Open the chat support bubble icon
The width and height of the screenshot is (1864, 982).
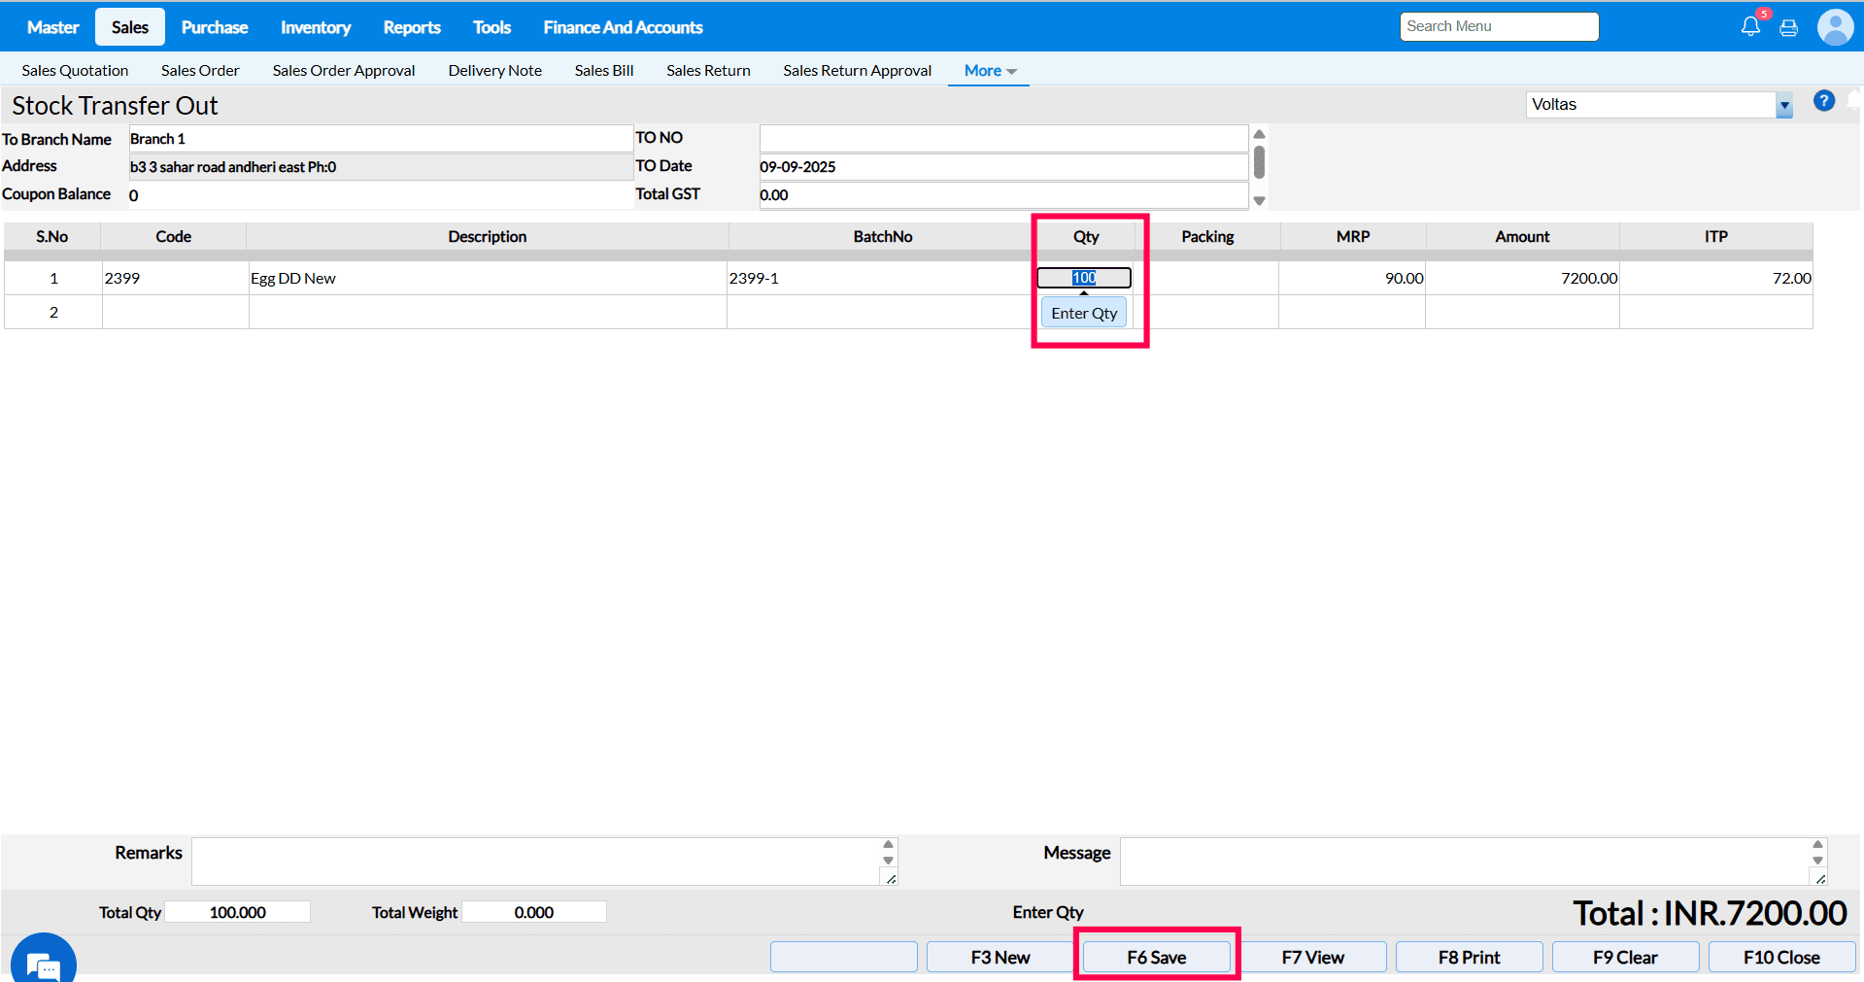point(44,963)
